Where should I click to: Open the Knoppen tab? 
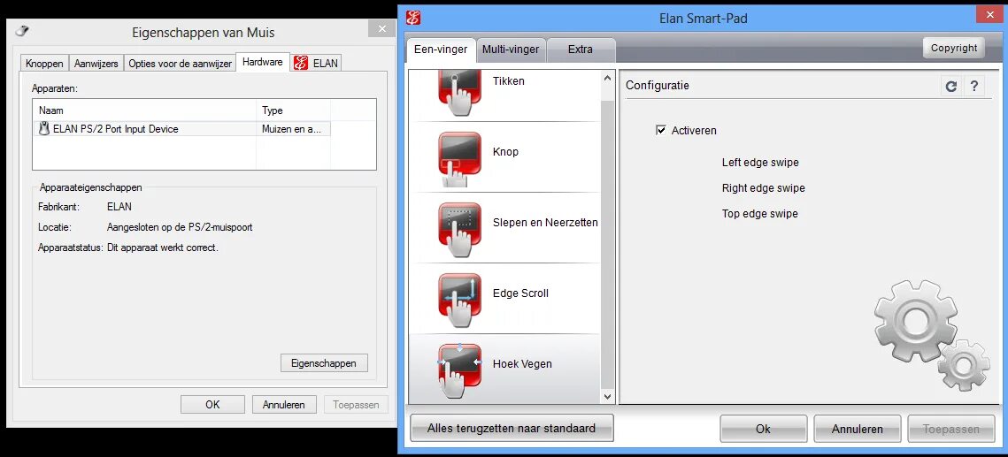44,64
